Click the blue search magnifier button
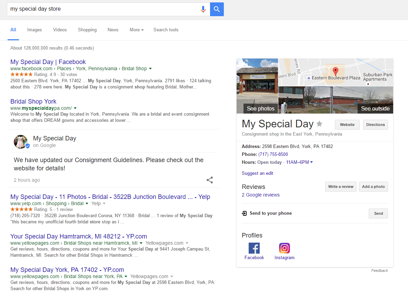The width and height of the screenshot is (408, 297). tap(217, 9)
